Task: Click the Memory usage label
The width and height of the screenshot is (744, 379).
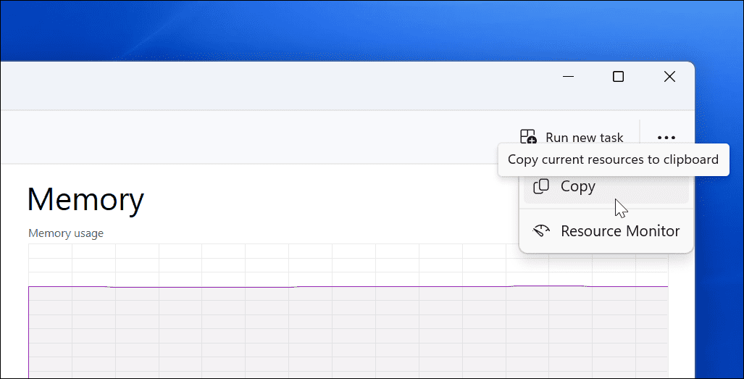Action: [x=65, y=233]
